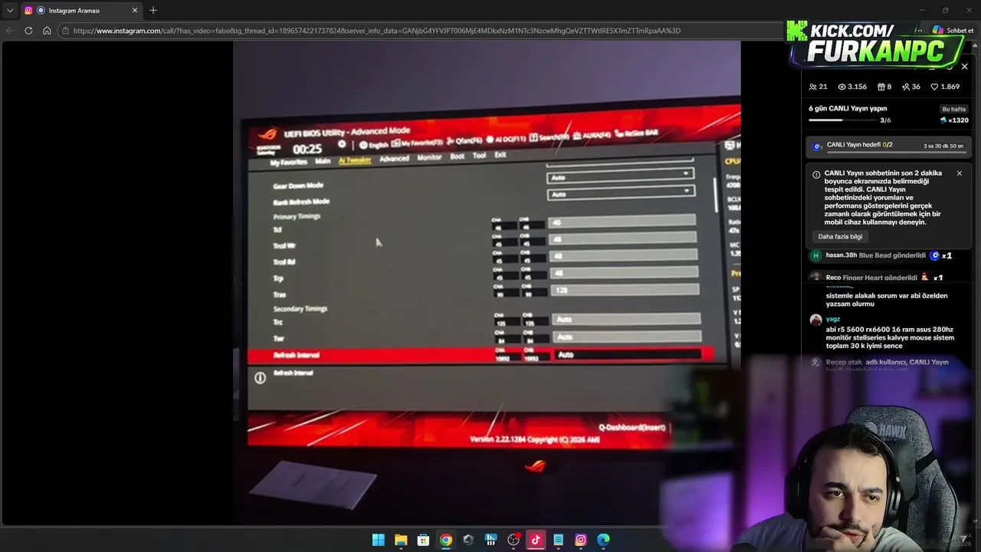Screen dimensions: 981x552
Task: Open BIOS Qfan(F6) shortcut
Action: [466, 141]
